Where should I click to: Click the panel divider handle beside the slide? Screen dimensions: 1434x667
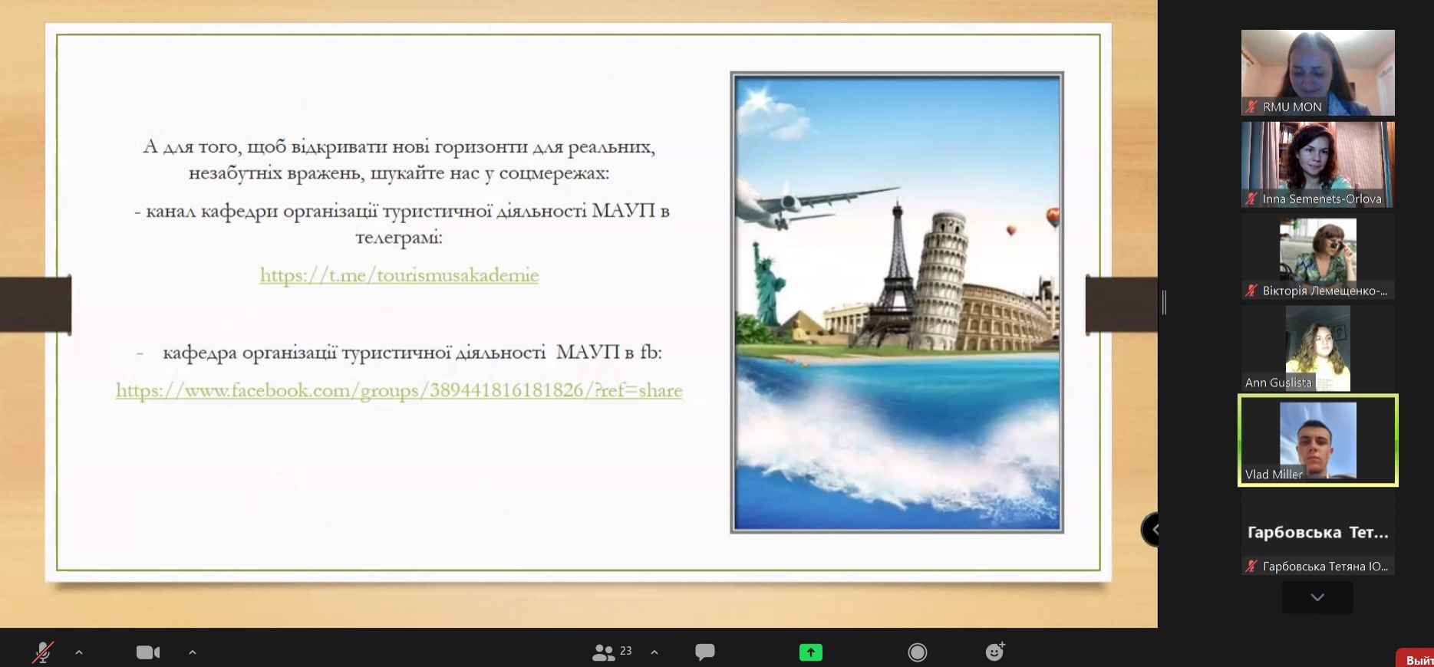click(x=1164, y=303)
